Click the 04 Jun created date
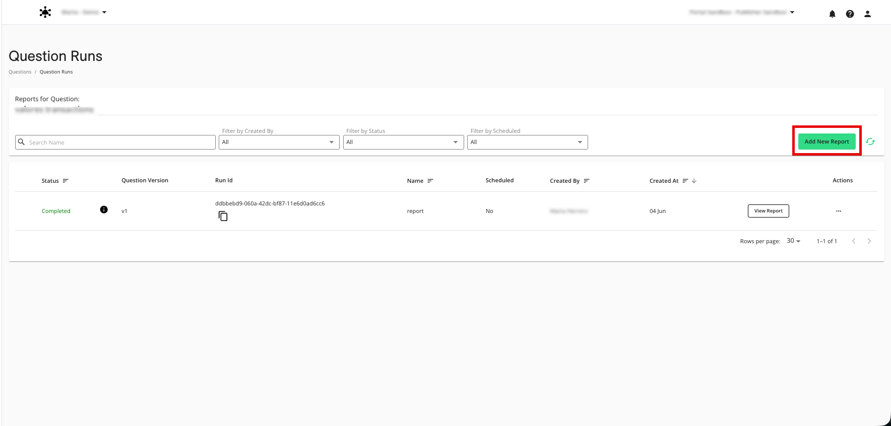Viewport: 891px width, 426px height. pyautogui.click(x=658, y=211)
